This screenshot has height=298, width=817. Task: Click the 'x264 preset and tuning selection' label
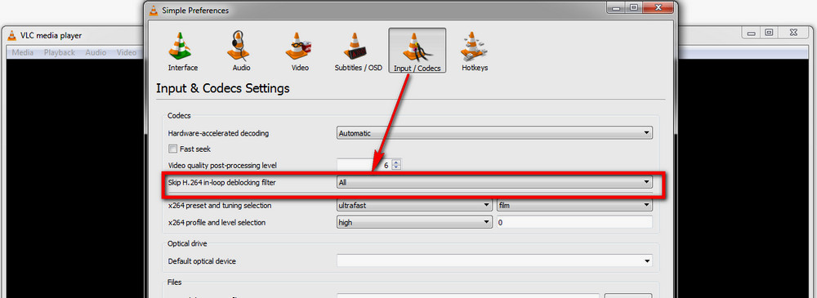[219, 205]
